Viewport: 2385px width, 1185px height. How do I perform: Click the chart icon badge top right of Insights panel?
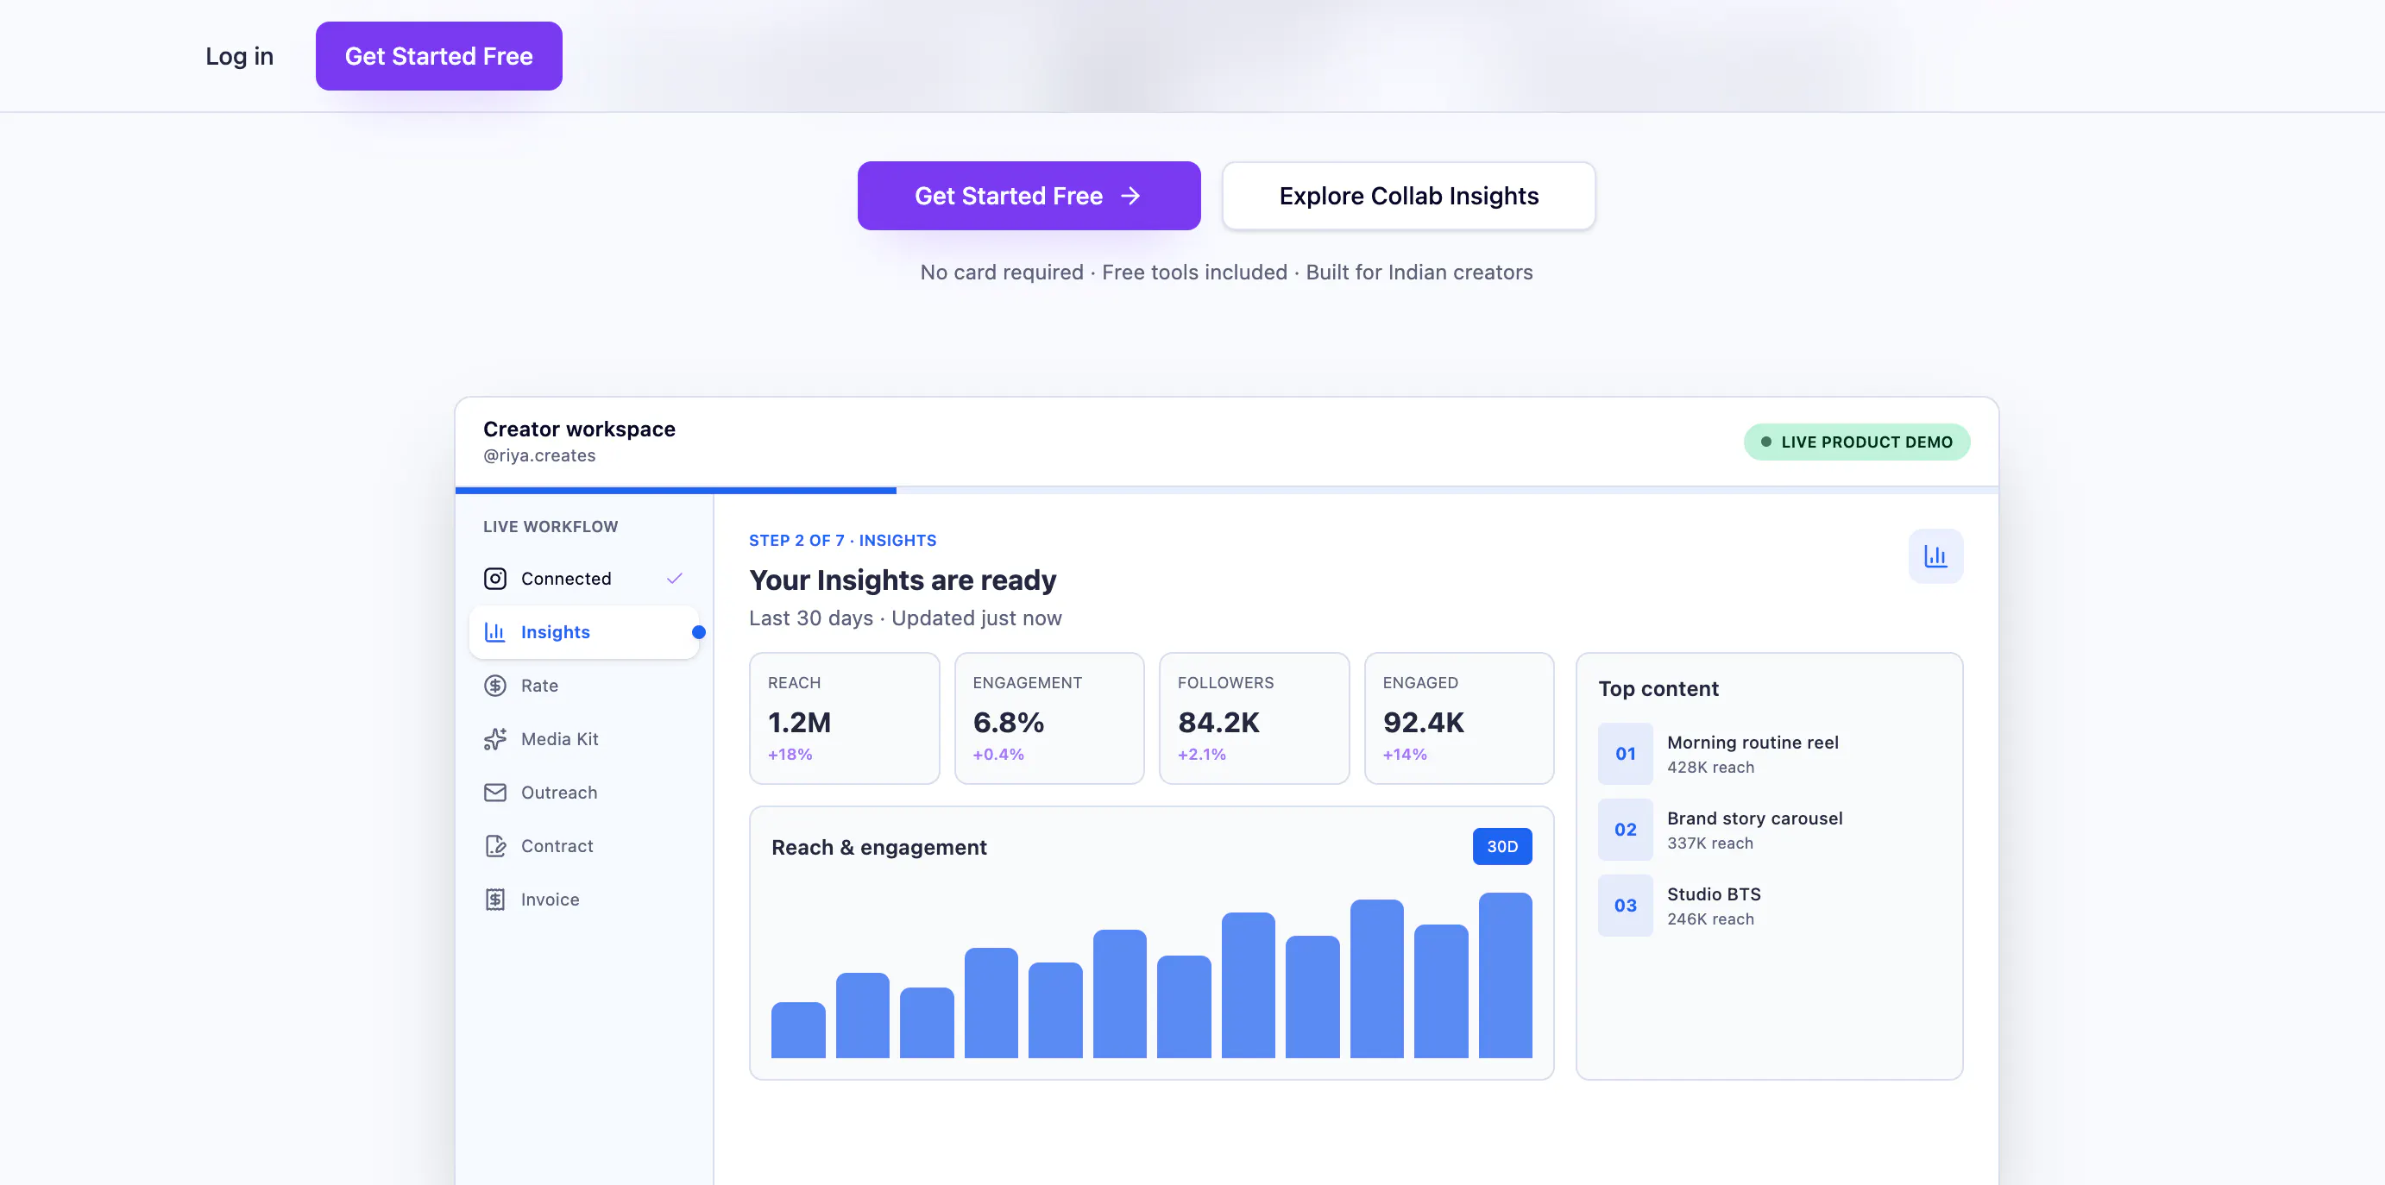point(1935,556)
